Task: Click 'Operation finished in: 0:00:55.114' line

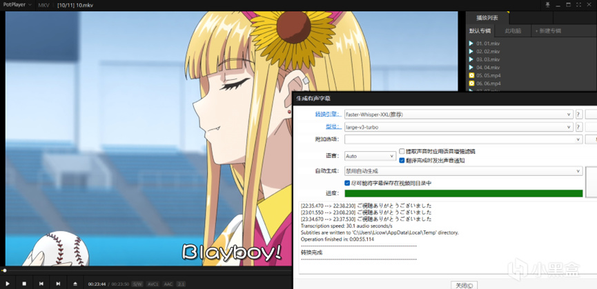Action: [337, 239]
